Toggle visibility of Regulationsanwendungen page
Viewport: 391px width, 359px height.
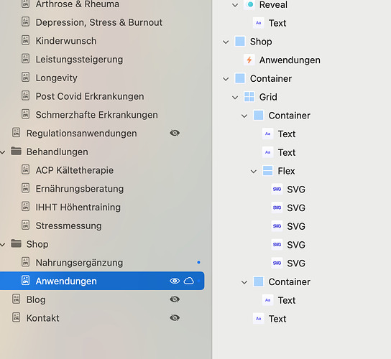[x=175, y=133]
